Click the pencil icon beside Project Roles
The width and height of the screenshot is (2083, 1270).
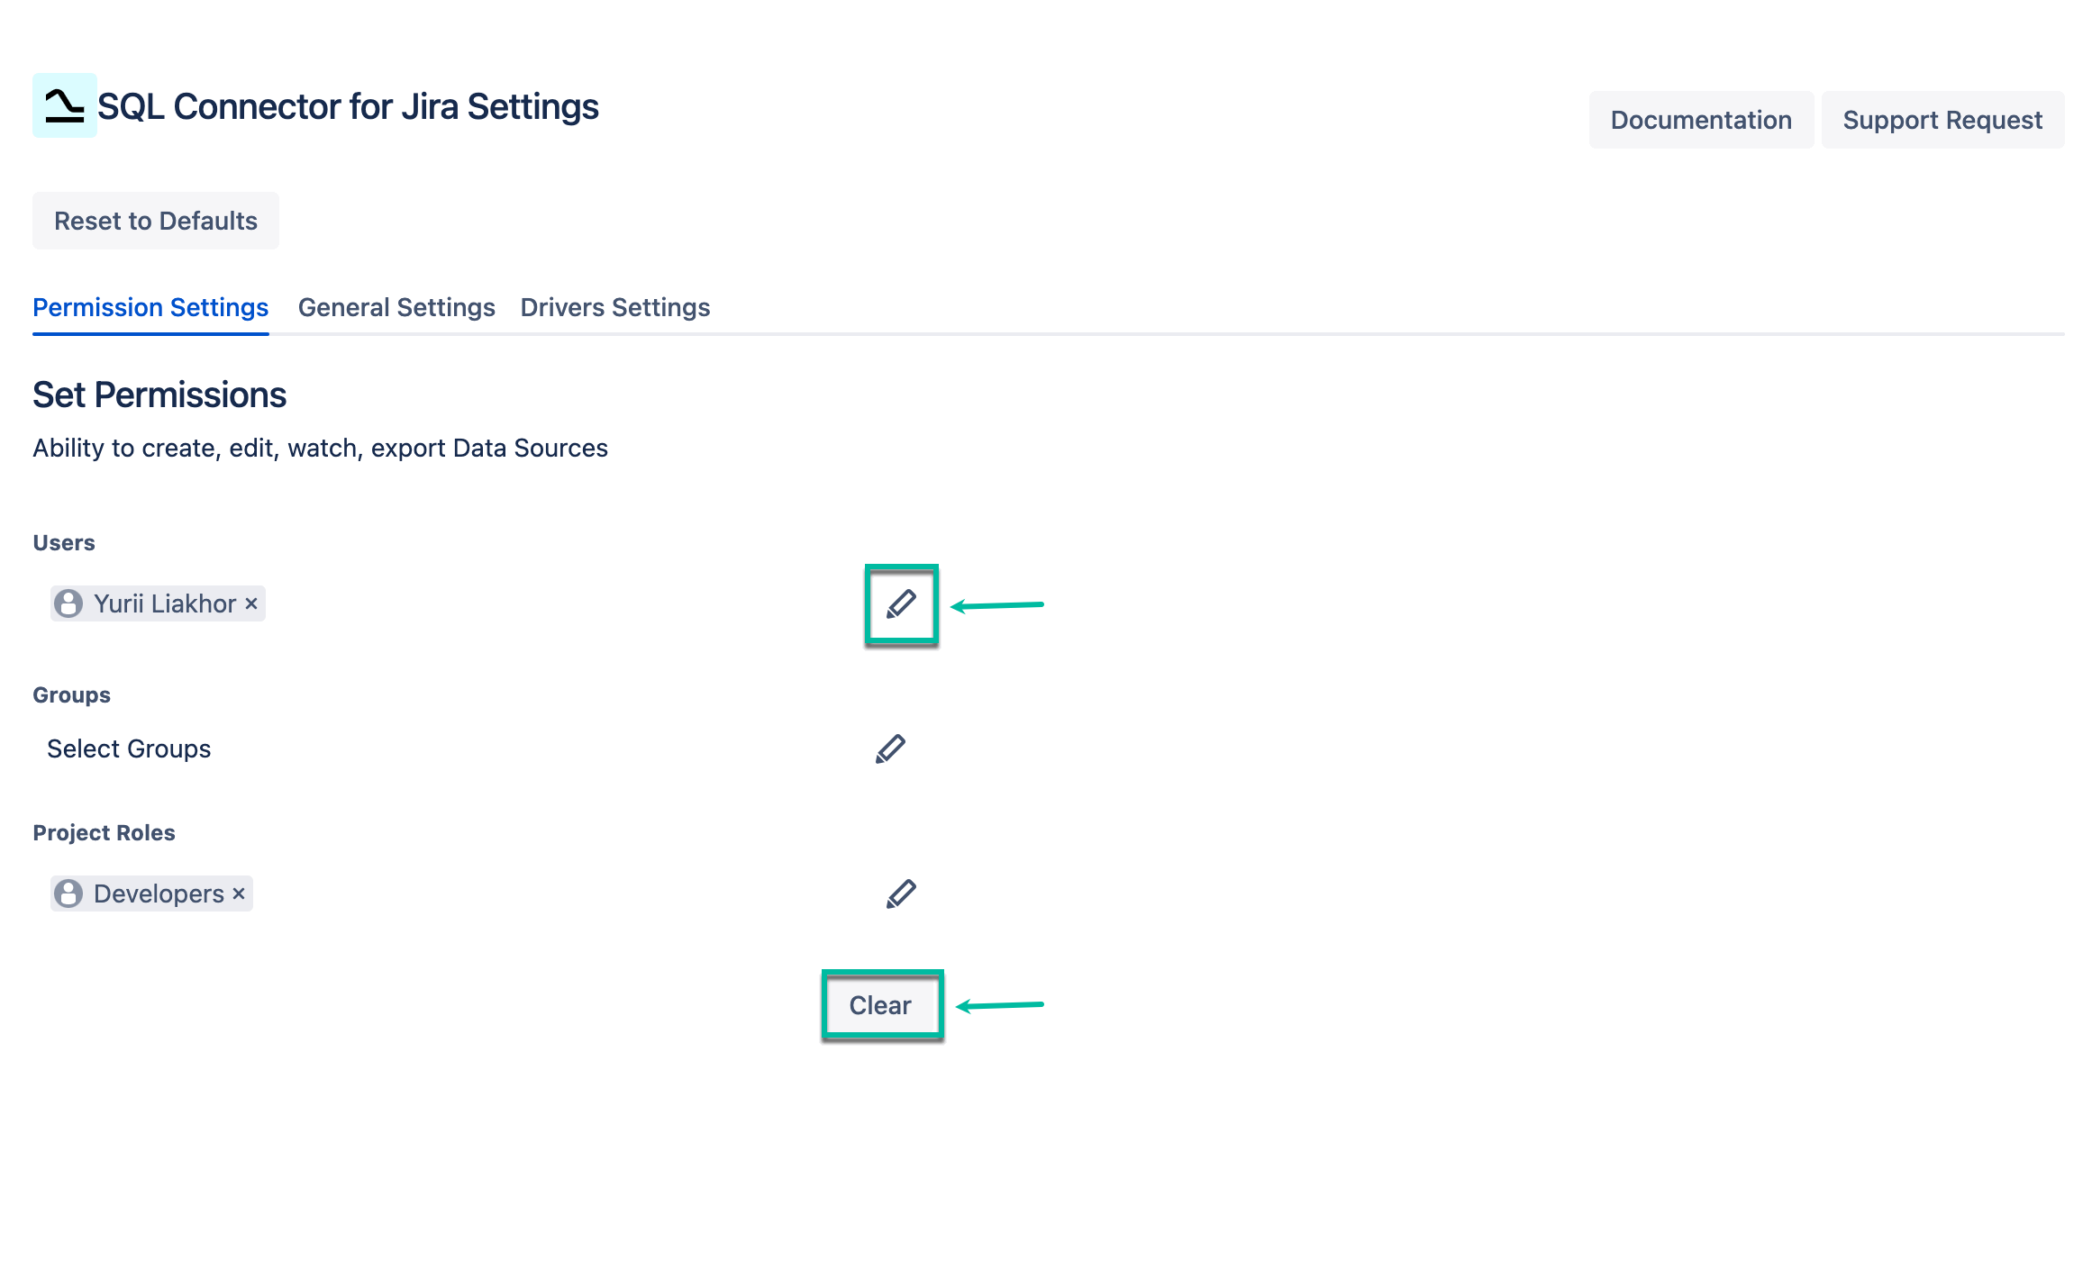[x=900, y=893]
